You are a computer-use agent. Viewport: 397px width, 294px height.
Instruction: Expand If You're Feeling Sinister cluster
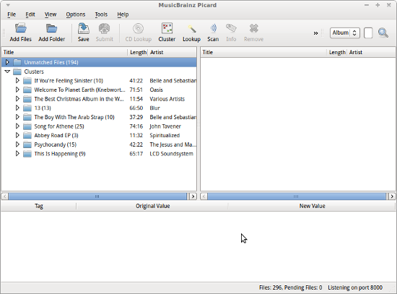17,81
